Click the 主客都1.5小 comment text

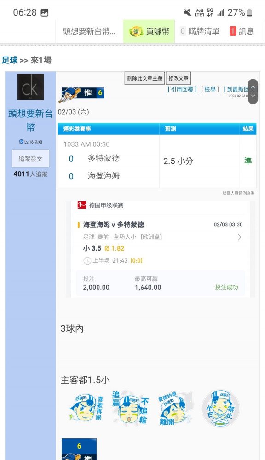click(85, 380)
